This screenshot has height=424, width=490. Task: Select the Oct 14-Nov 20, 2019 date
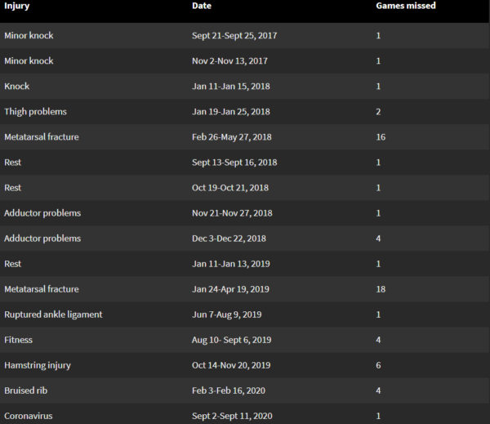point(233,365)
